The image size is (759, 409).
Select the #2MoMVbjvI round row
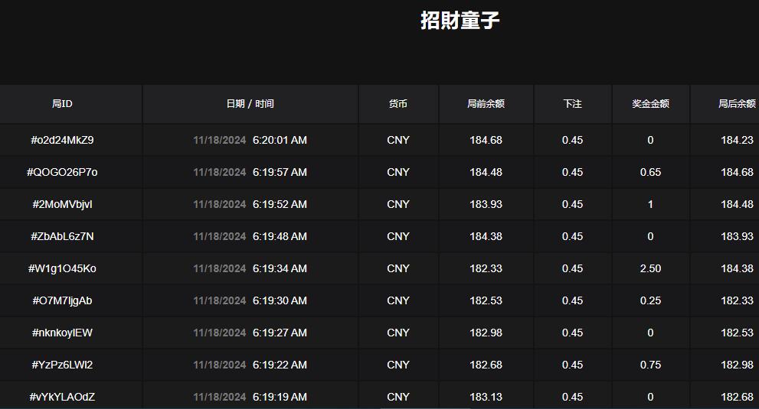click(x=62, y=204)
